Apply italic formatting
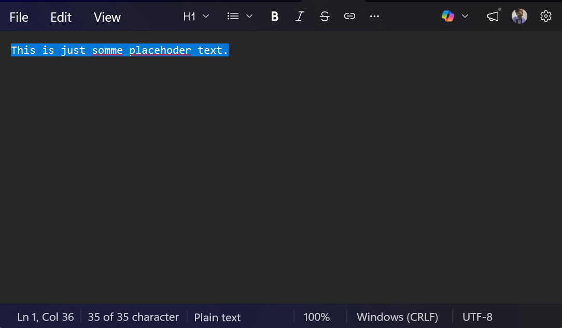The width and height of the screenshot is (562, 328). pyautogui.click(x=300, y=16)
